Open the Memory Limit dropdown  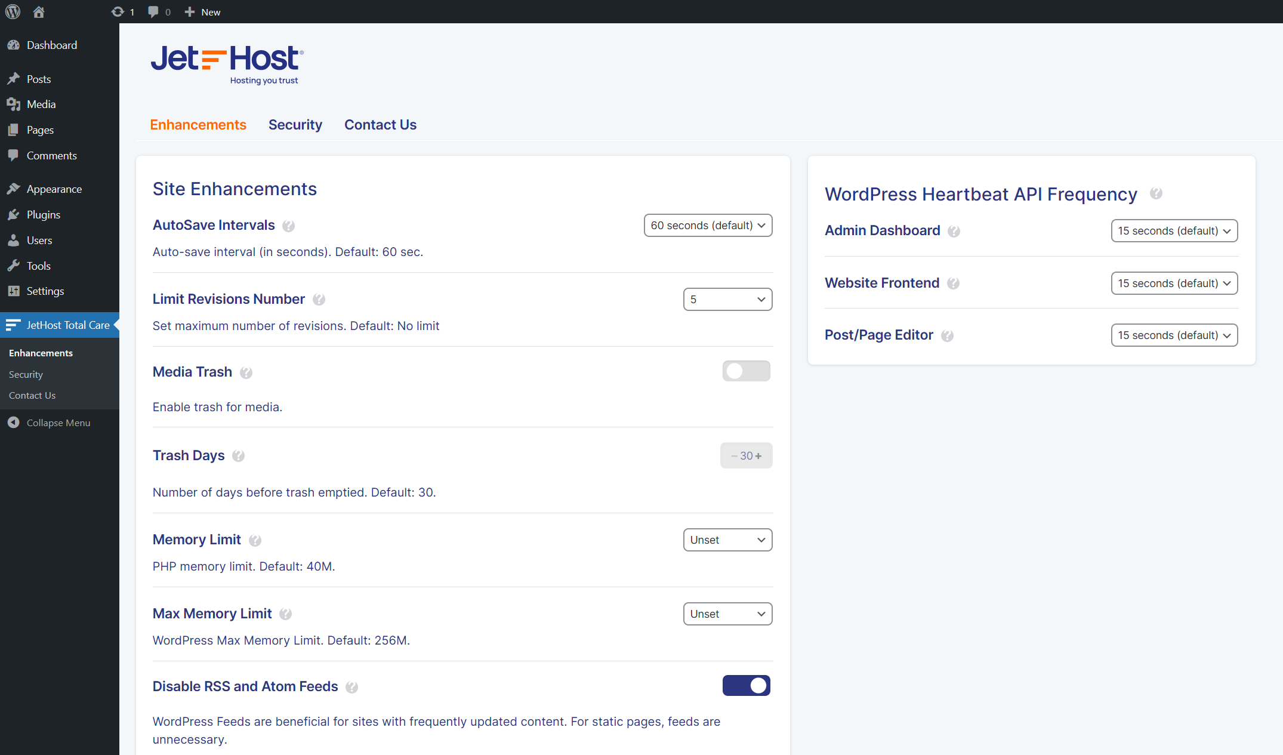click(x=727, y=540)
